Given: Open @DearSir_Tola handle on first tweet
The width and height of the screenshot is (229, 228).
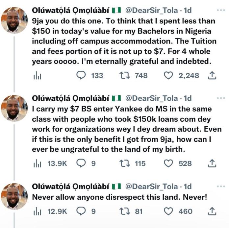Looking at the screenshot, I should [152, 11].
